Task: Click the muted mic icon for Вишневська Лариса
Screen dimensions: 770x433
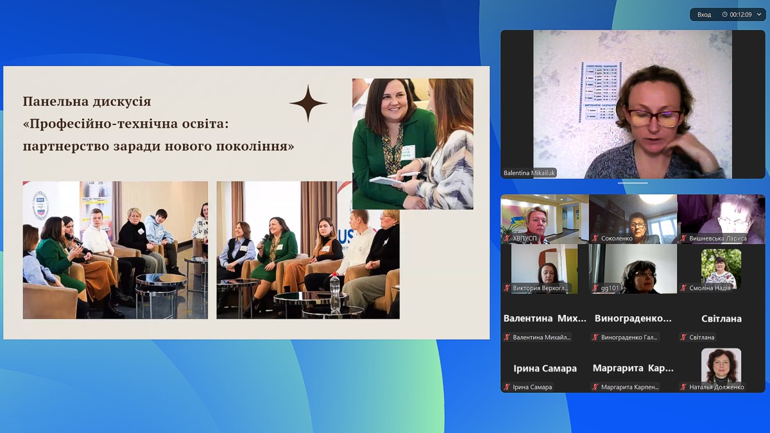Action: [684, 239]
